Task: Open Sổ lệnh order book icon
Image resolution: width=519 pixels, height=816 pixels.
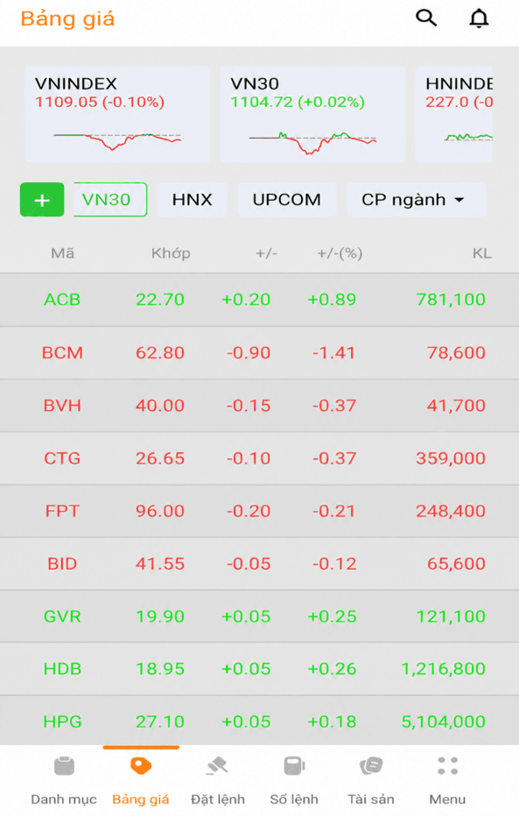Action: click(294, 766)
